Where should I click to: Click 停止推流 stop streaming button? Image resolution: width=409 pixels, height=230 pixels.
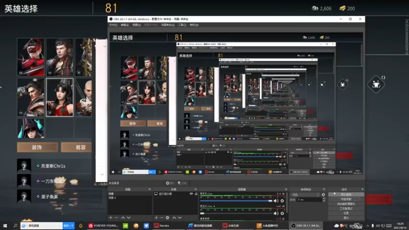(346, 195)
